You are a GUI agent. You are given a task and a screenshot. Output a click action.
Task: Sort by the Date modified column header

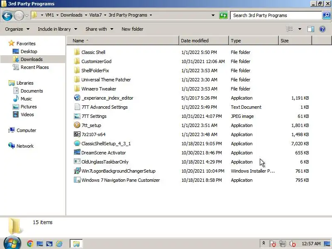coord(204,41)
